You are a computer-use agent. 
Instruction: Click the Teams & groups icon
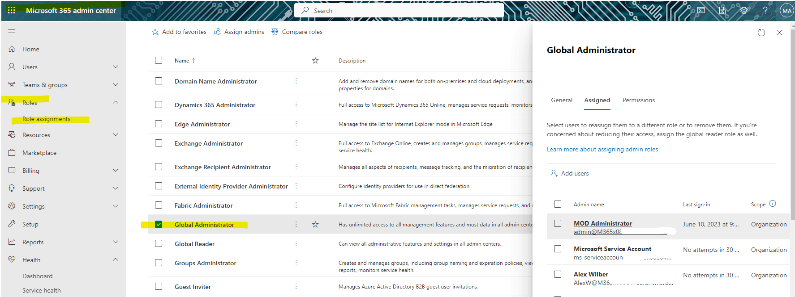tap(12, 84)
